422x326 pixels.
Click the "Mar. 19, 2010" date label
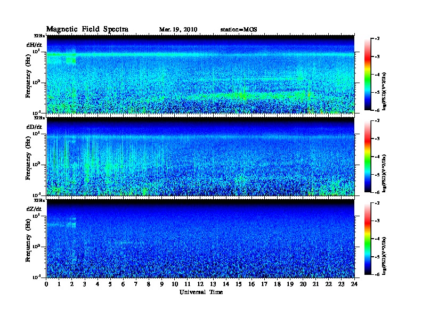coord(178,30)
